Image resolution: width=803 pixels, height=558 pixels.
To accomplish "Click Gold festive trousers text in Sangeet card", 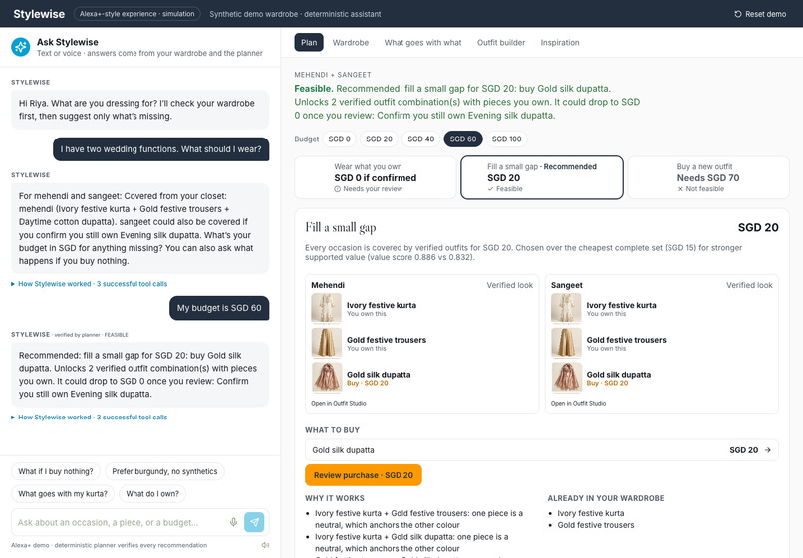I will (626, 340).
